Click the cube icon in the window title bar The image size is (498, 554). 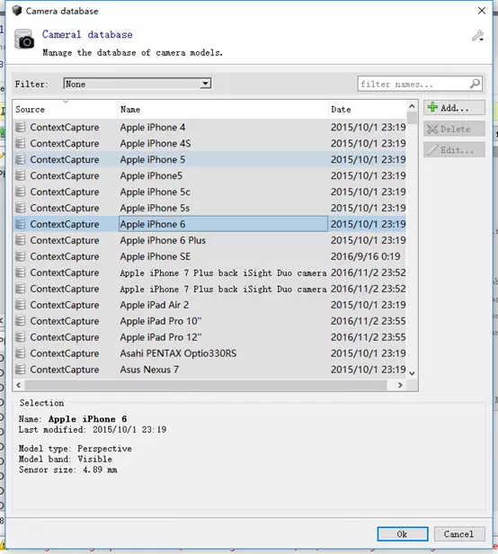click(16, 11)
